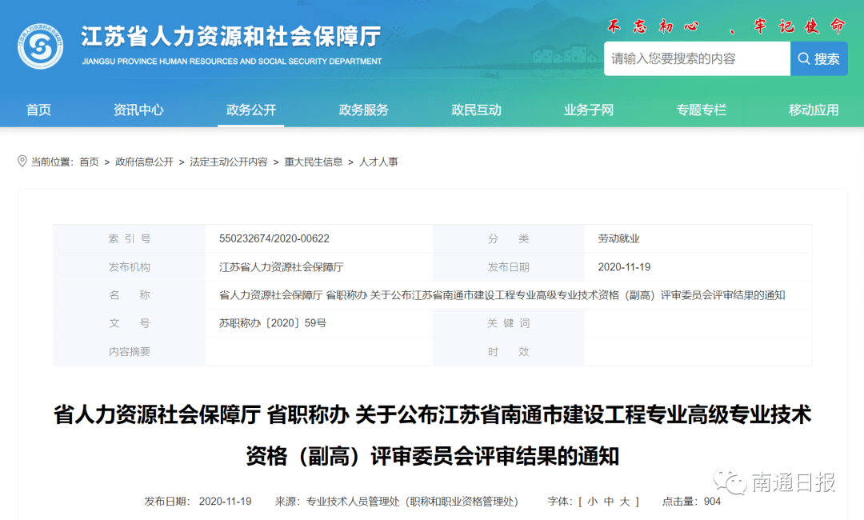The width and height of the screenshot is (864, 520).
Task: Click the 重大民生信息 breadcrumb
Action: (314, 162)
